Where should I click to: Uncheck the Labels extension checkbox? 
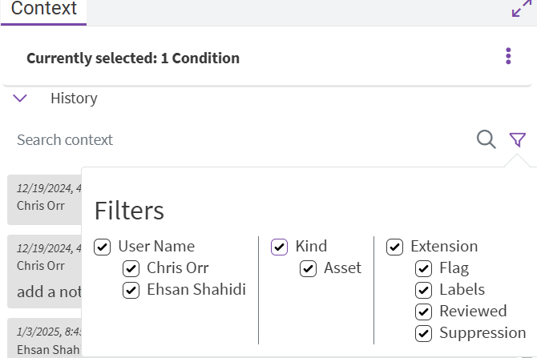coord(423,290)
